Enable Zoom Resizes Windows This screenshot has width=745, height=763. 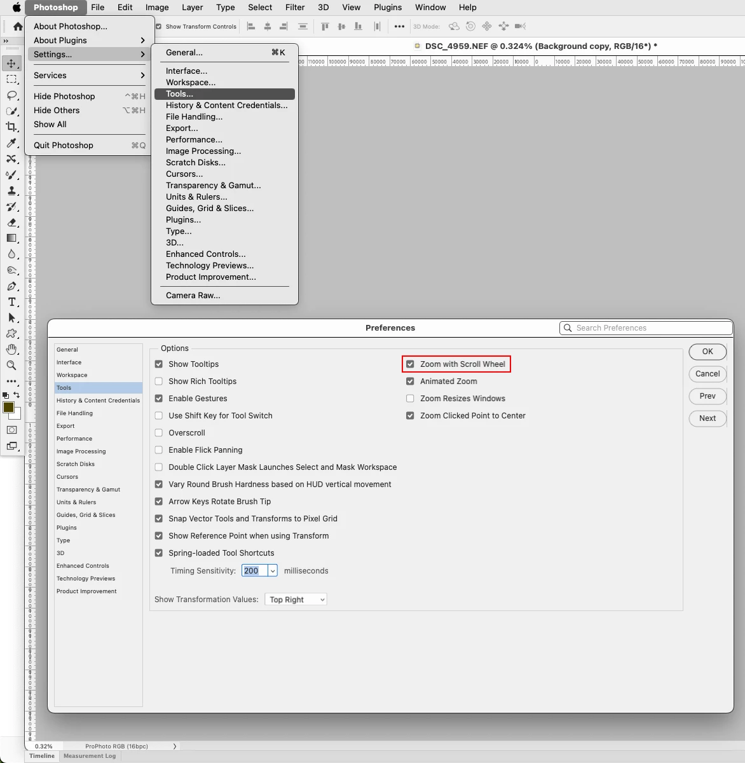point(410,399)
